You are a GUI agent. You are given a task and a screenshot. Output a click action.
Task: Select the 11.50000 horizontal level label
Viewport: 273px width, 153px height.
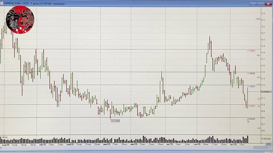click(x=251, y=74)
